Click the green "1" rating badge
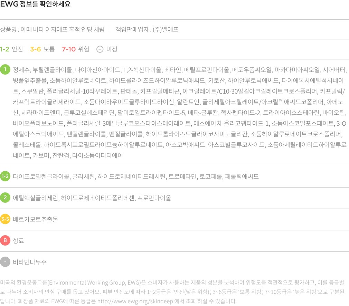The image size is (349, 306). [x=5, y=69]
